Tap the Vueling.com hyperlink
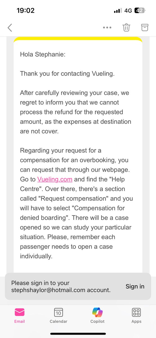This screenshot has width=156, height=338. (x=55, y=179)
